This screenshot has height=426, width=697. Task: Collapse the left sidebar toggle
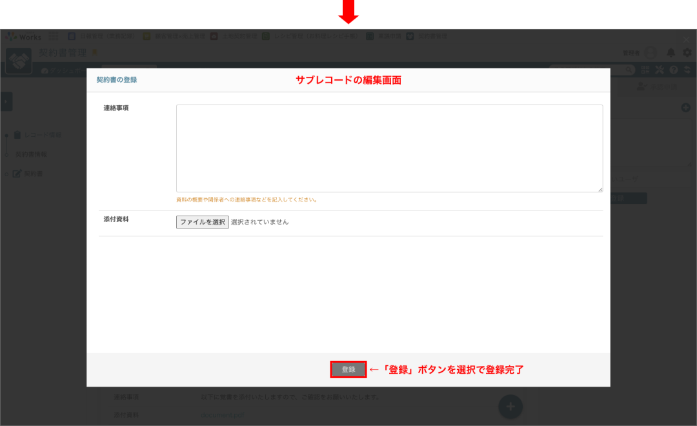(6, 102)
